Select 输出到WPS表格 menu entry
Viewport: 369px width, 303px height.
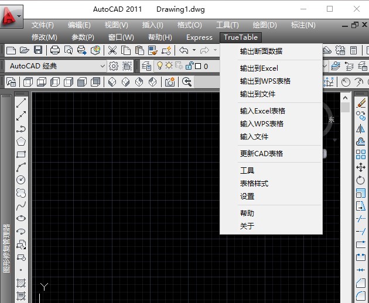(x=271, y=81)
